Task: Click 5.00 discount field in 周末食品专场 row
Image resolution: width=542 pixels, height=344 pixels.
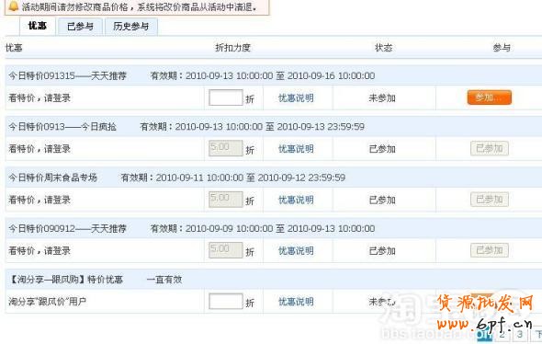Action: point(226,199)
